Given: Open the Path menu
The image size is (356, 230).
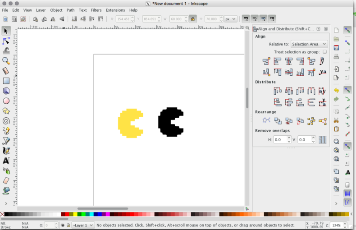Looking at the screenshot, I should pos(70,10).
